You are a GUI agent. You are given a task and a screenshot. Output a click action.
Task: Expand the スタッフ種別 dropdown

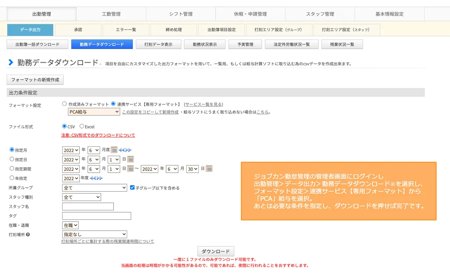(81, 197)
